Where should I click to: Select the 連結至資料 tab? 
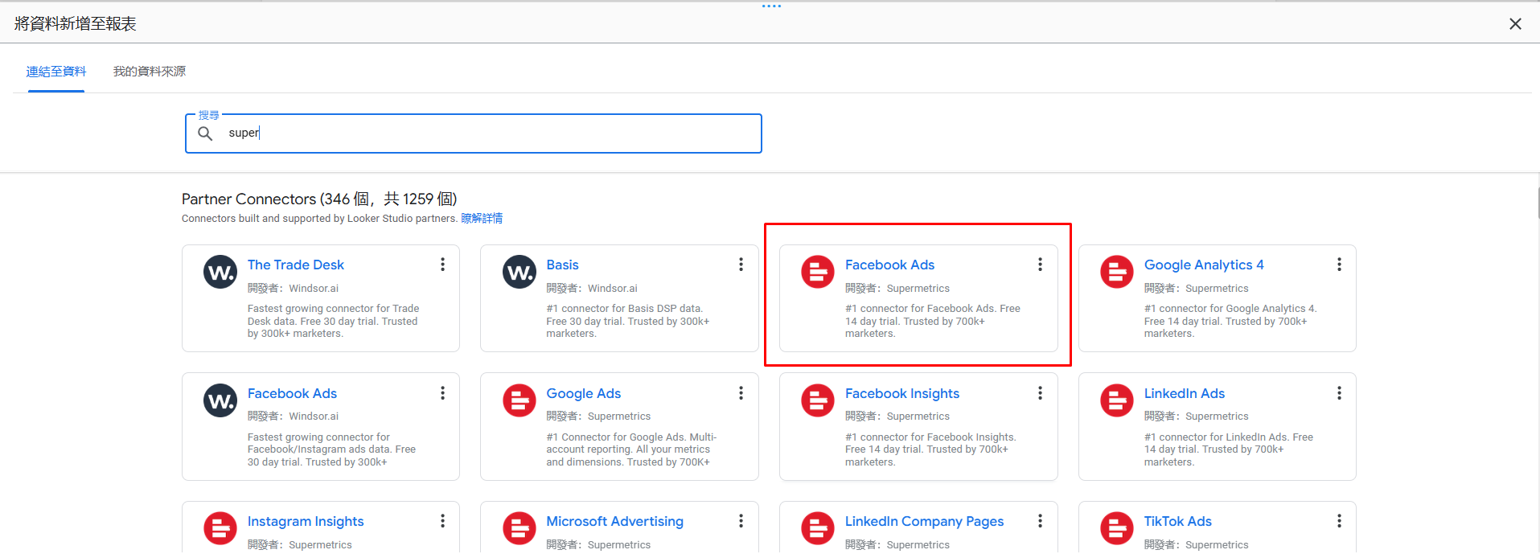pos(56,72)
